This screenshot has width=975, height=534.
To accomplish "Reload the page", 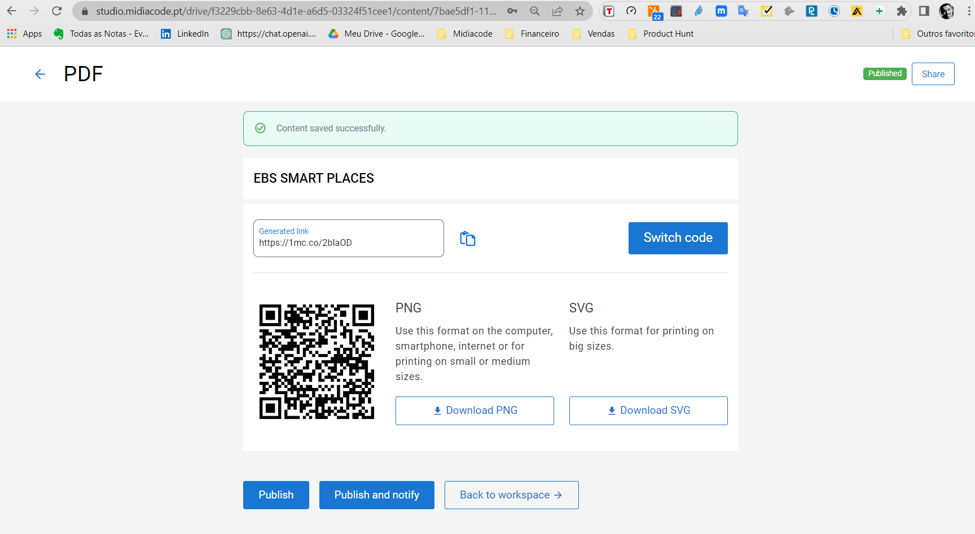I will [57, 11].
